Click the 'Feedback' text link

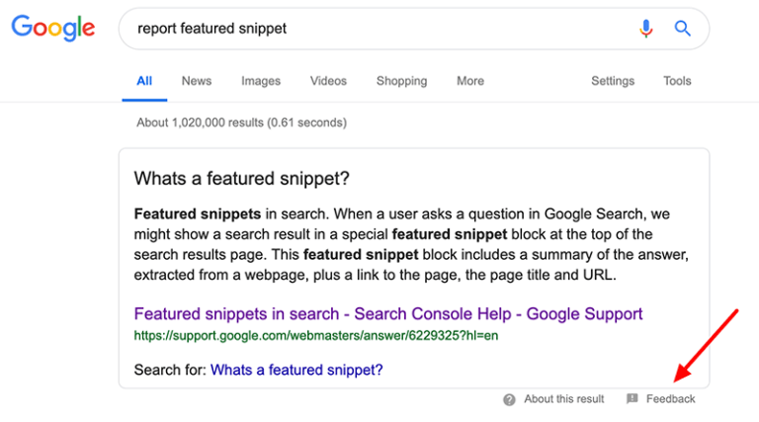(x=671, y=399)
